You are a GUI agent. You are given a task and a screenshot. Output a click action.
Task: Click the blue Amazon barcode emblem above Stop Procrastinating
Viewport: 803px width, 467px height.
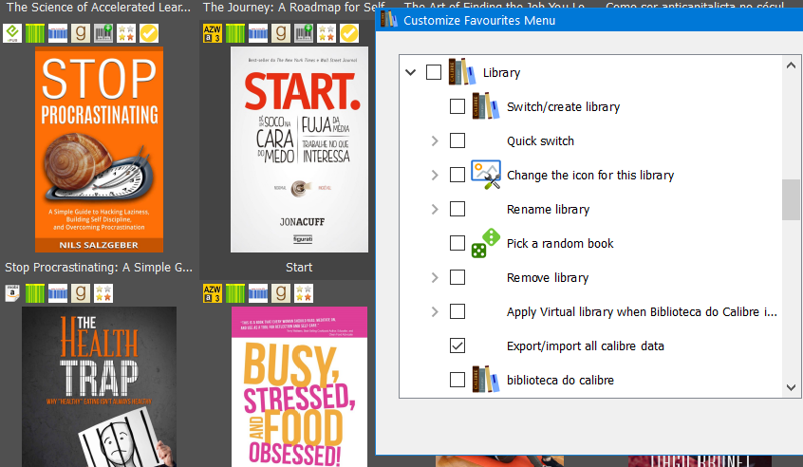click(58, 33)
